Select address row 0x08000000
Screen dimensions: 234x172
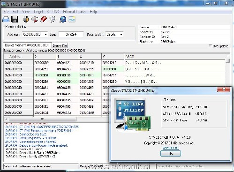(19, 63)
